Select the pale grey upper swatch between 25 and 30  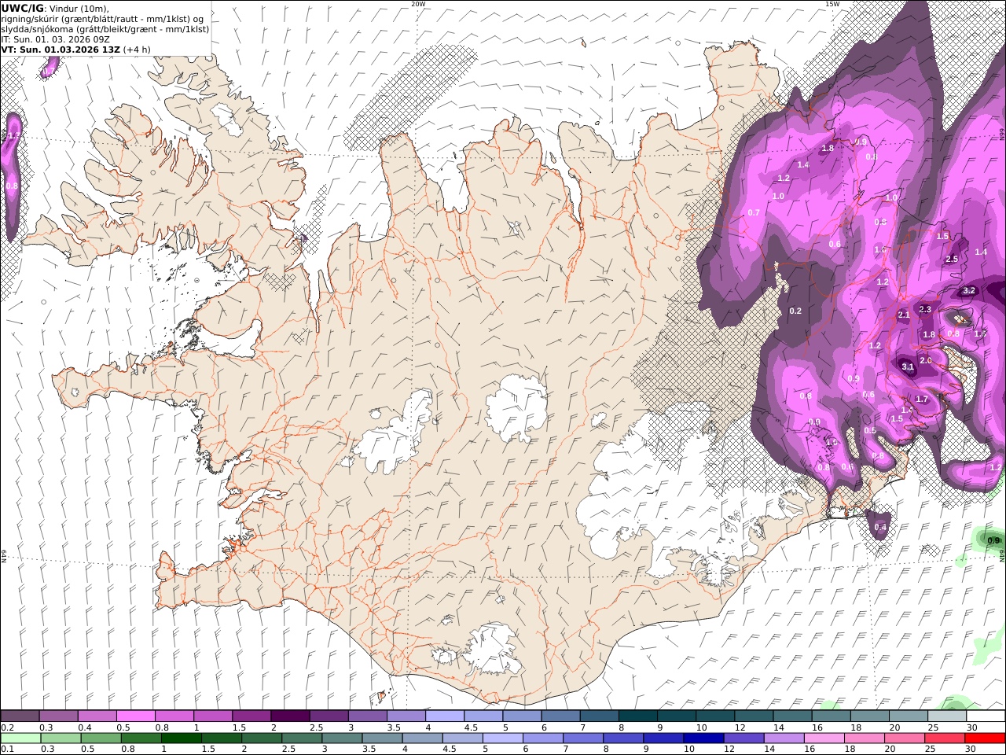coord(947,716)
